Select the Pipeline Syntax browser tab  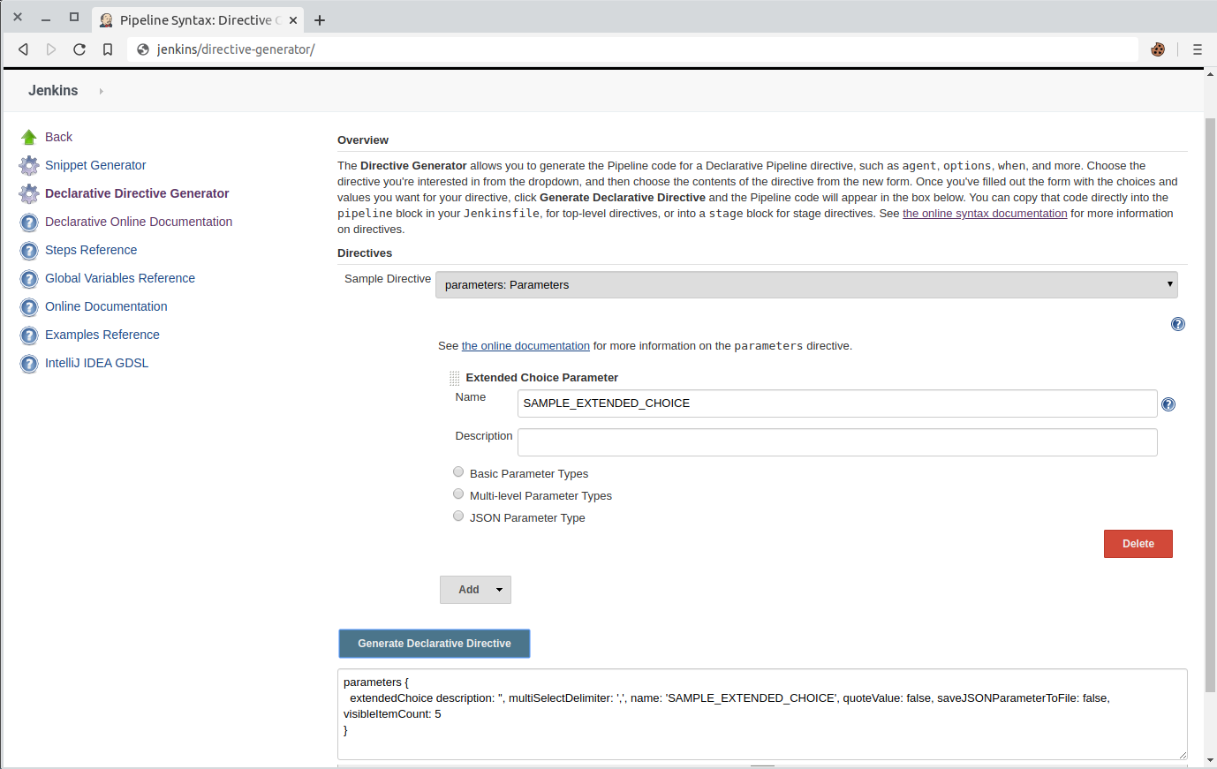click(x=199, y=20)
